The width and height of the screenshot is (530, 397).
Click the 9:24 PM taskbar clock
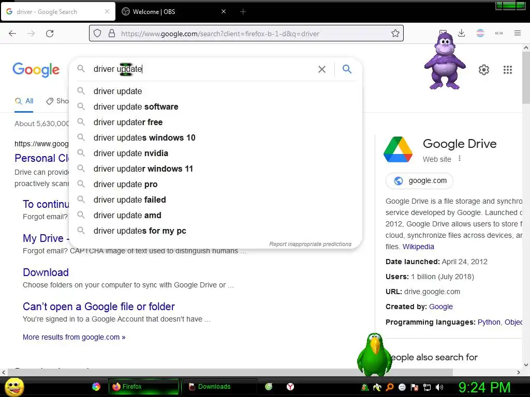tap(484, 387)
